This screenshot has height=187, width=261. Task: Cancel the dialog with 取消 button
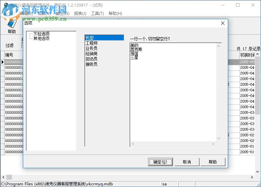(187, 162)
